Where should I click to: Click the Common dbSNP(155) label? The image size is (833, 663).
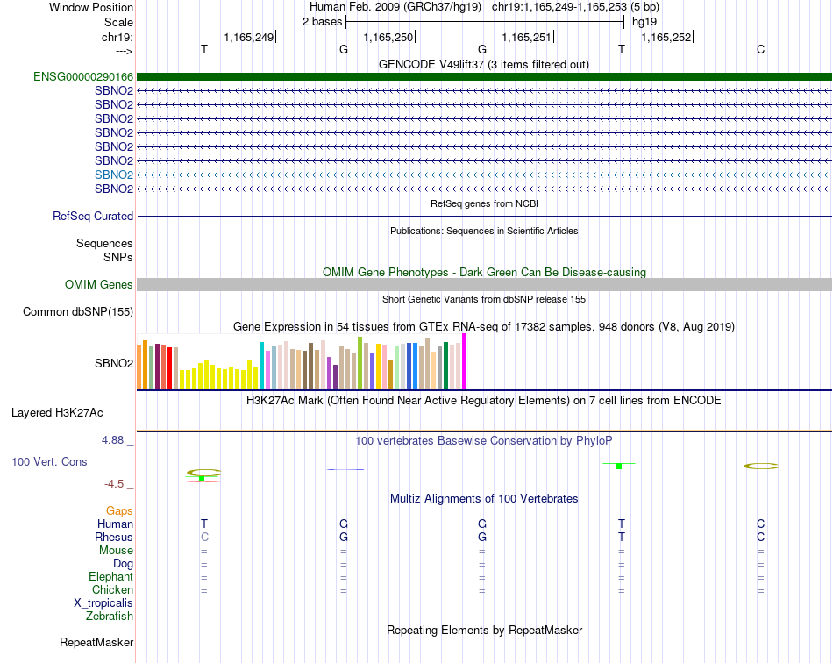tap(77, 312)
